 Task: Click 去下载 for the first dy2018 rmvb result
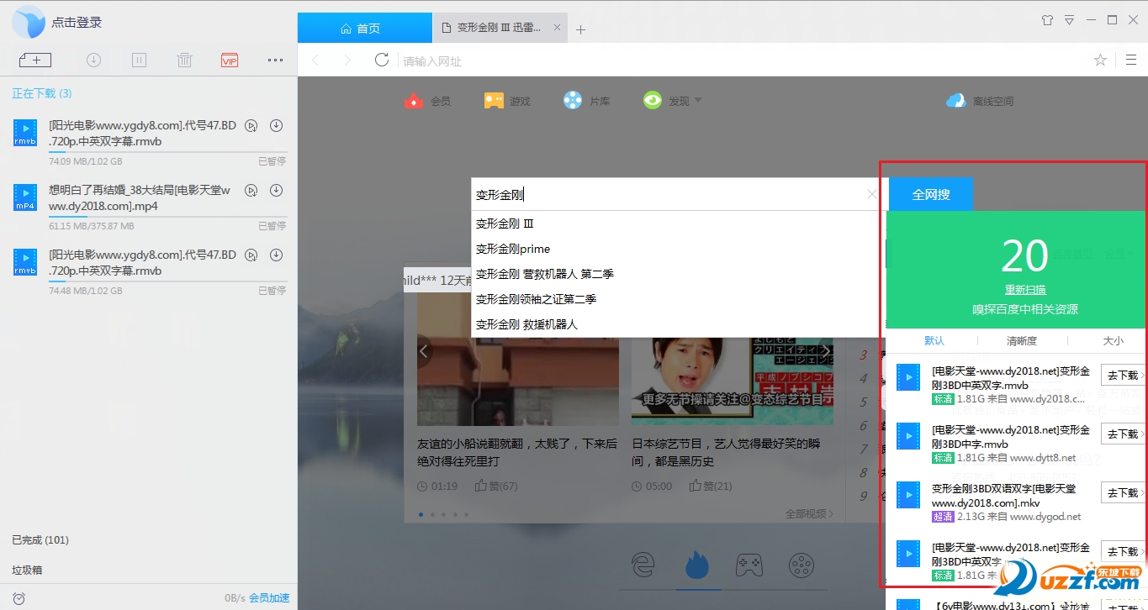[x=1123, y=375]
